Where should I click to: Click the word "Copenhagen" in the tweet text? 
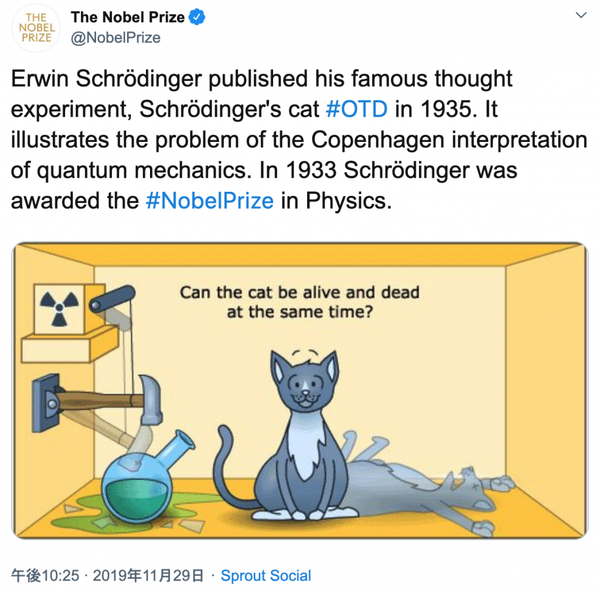point(380,140)
